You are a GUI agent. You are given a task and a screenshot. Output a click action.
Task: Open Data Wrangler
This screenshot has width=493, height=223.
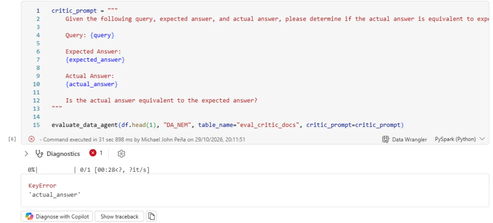click(x=405, y=139)
